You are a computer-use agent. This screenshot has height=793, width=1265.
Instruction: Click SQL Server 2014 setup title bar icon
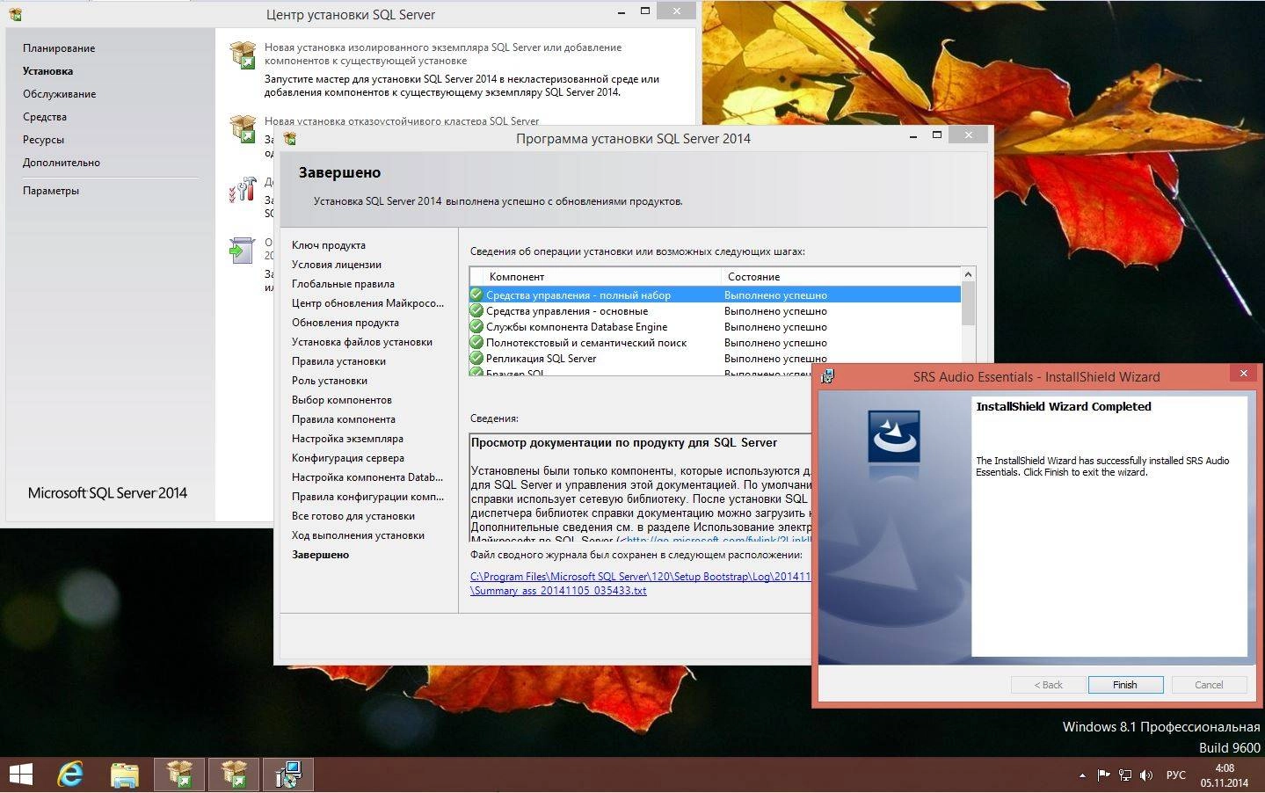[x=290, y=138]
